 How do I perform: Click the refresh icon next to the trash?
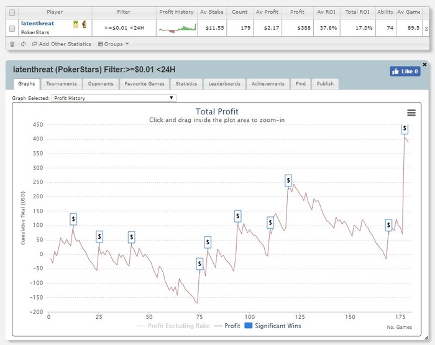[24, 44]
